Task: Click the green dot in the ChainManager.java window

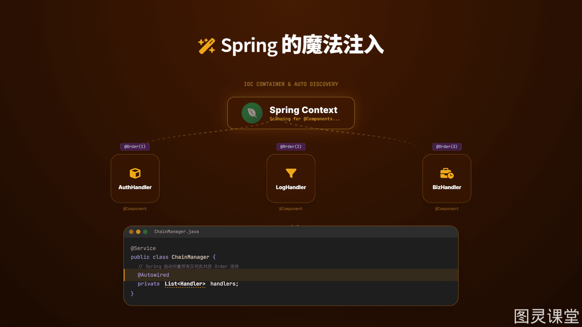Action: click(x=145, y=232)
